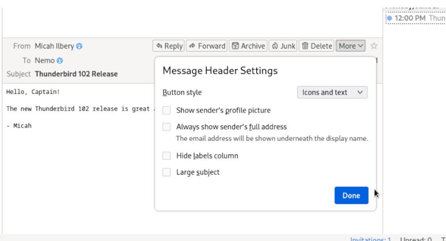Check Always show sender's full address
Screen dimensions: 446x241
point(166,127)
